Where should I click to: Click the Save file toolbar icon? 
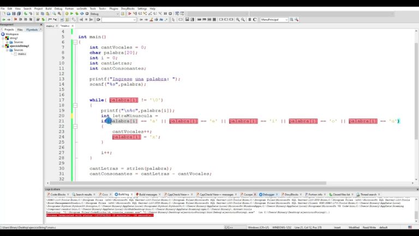click(14, 14)
